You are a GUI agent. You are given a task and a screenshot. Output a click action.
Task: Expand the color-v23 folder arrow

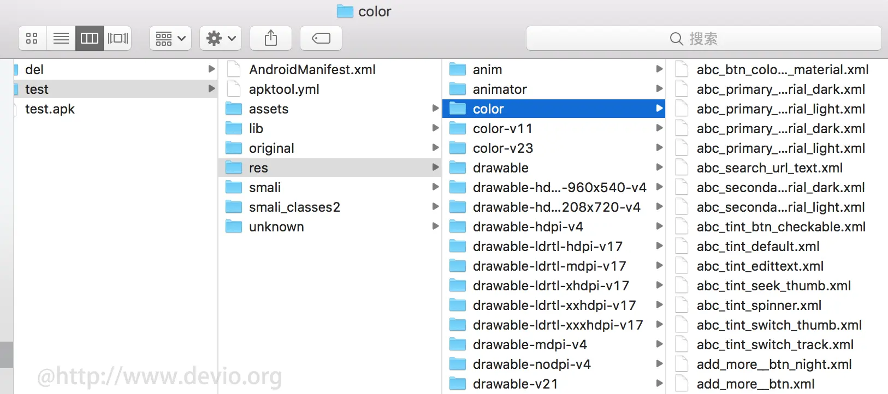pos(659,148)
